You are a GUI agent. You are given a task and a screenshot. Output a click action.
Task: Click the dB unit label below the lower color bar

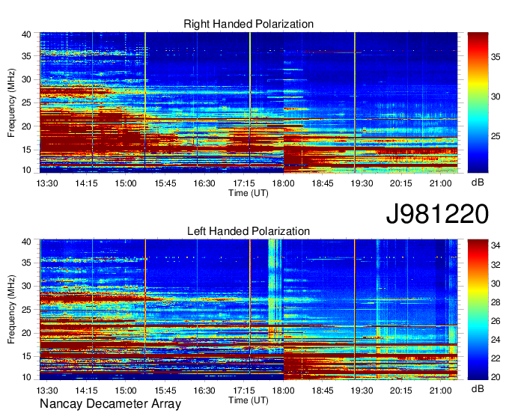pos(478,389)
